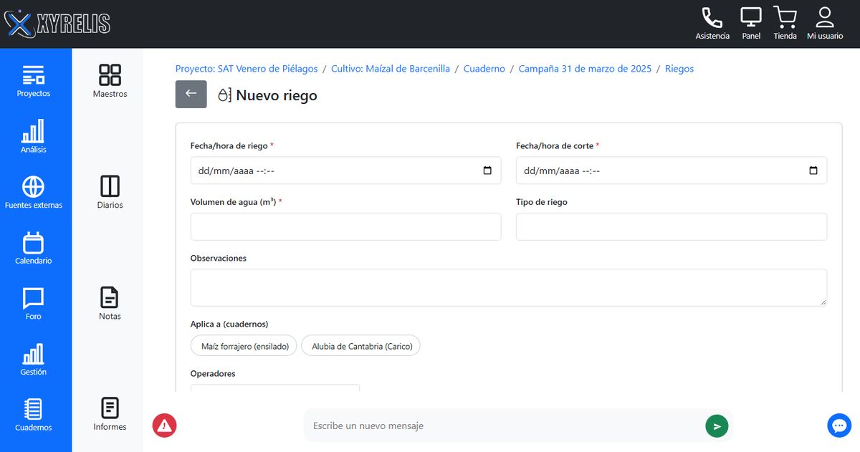
Task: Open Calendario in sidebar
Action: [34, 249]
